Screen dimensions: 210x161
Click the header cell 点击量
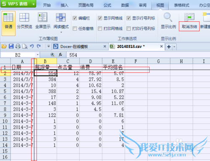[68, 67]
